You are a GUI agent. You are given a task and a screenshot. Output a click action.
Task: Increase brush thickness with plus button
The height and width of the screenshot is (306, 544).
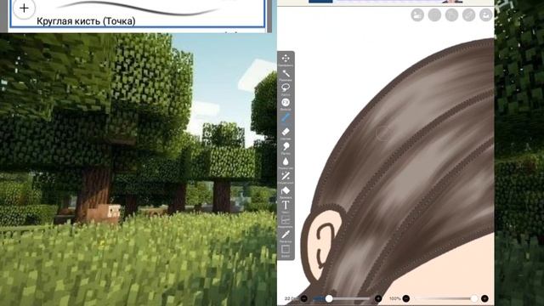[378, 298]
